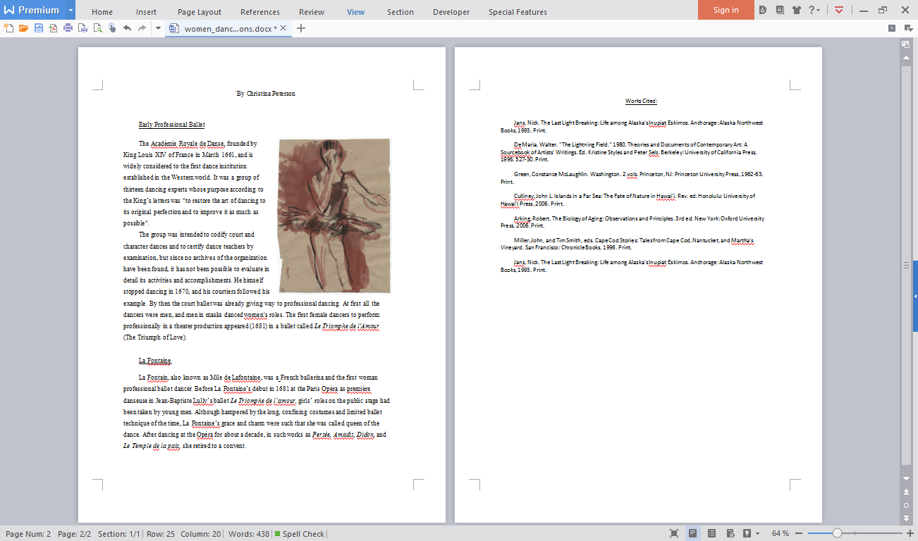This screenshot has width=918, height=541.
Task: Open a file using the orange folder icon
Action: (x=25, y=28)
